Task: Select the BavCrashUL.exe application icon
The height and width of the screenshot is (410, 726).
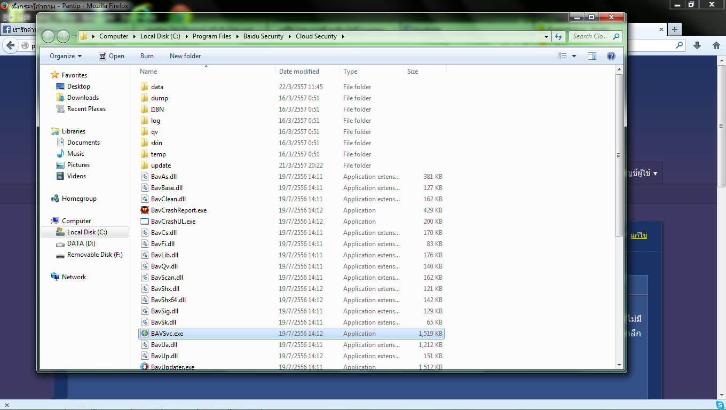Action: click(144, 222)
